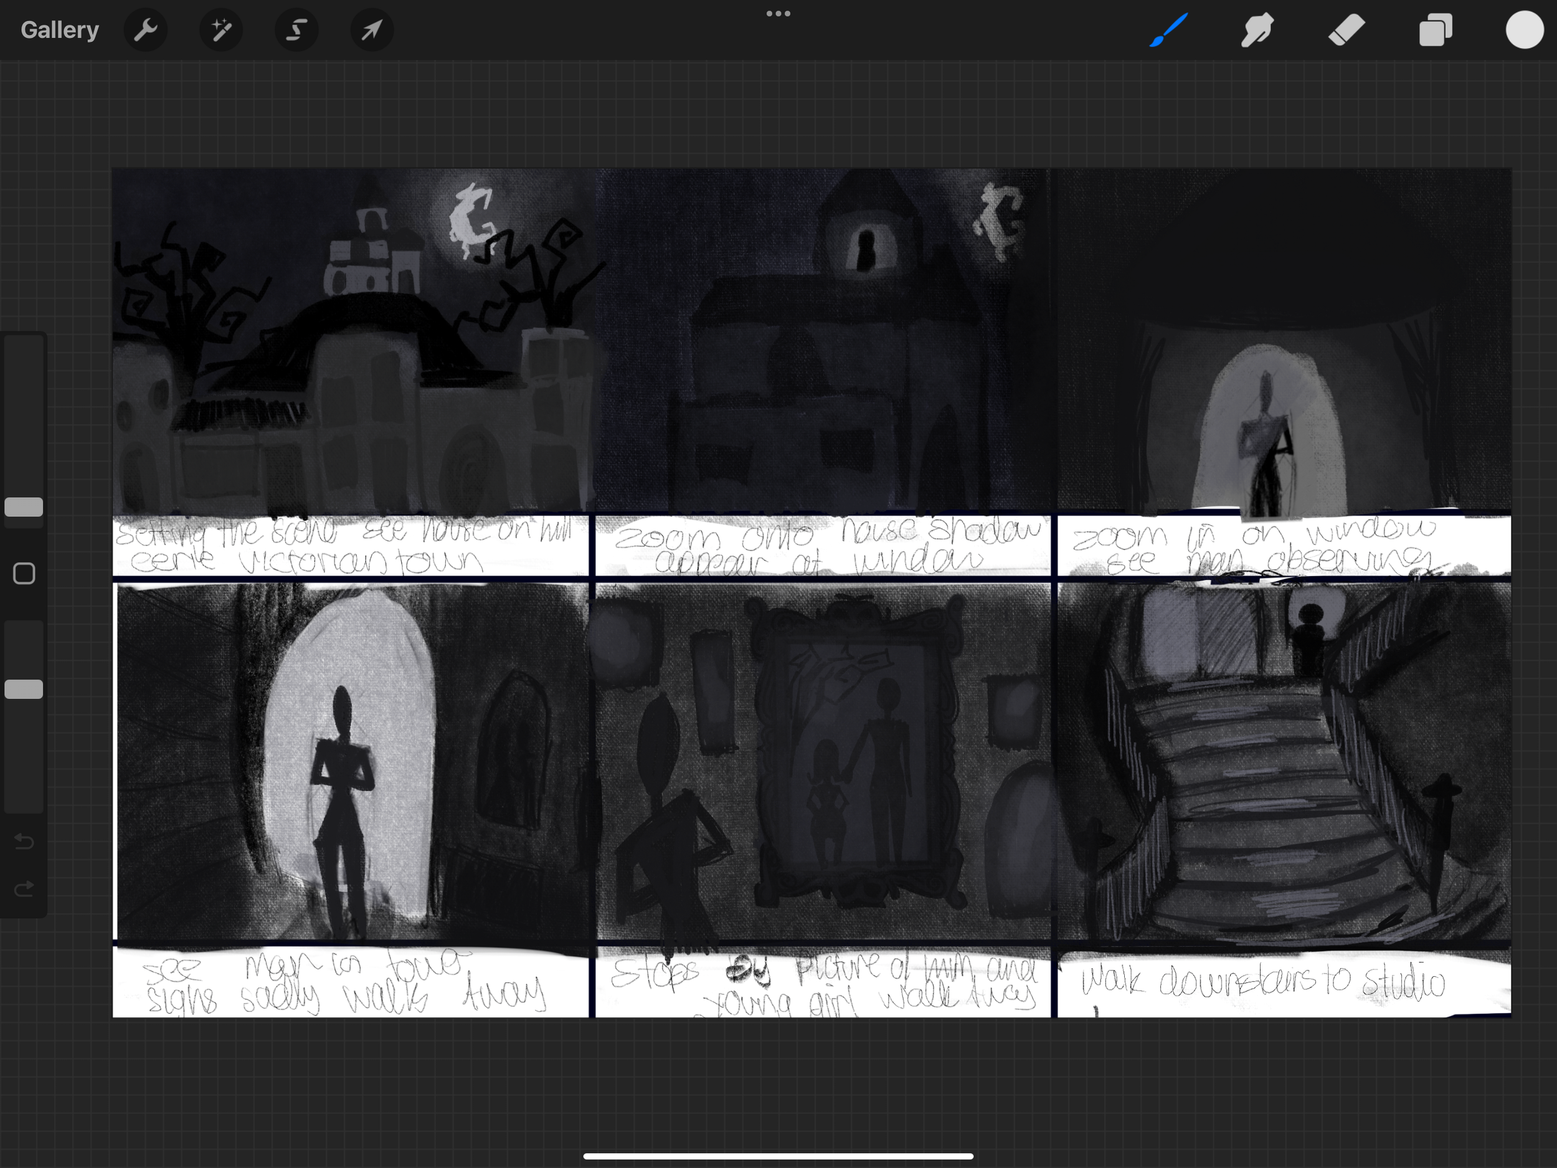The width and height of the screenshot is (1557, 1168).
Task: Open the Layers panel
Action: [x=1436, y=29]
